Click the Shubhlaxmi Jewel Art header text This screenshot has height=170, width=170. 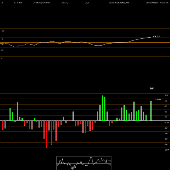[x=158, y=3]
